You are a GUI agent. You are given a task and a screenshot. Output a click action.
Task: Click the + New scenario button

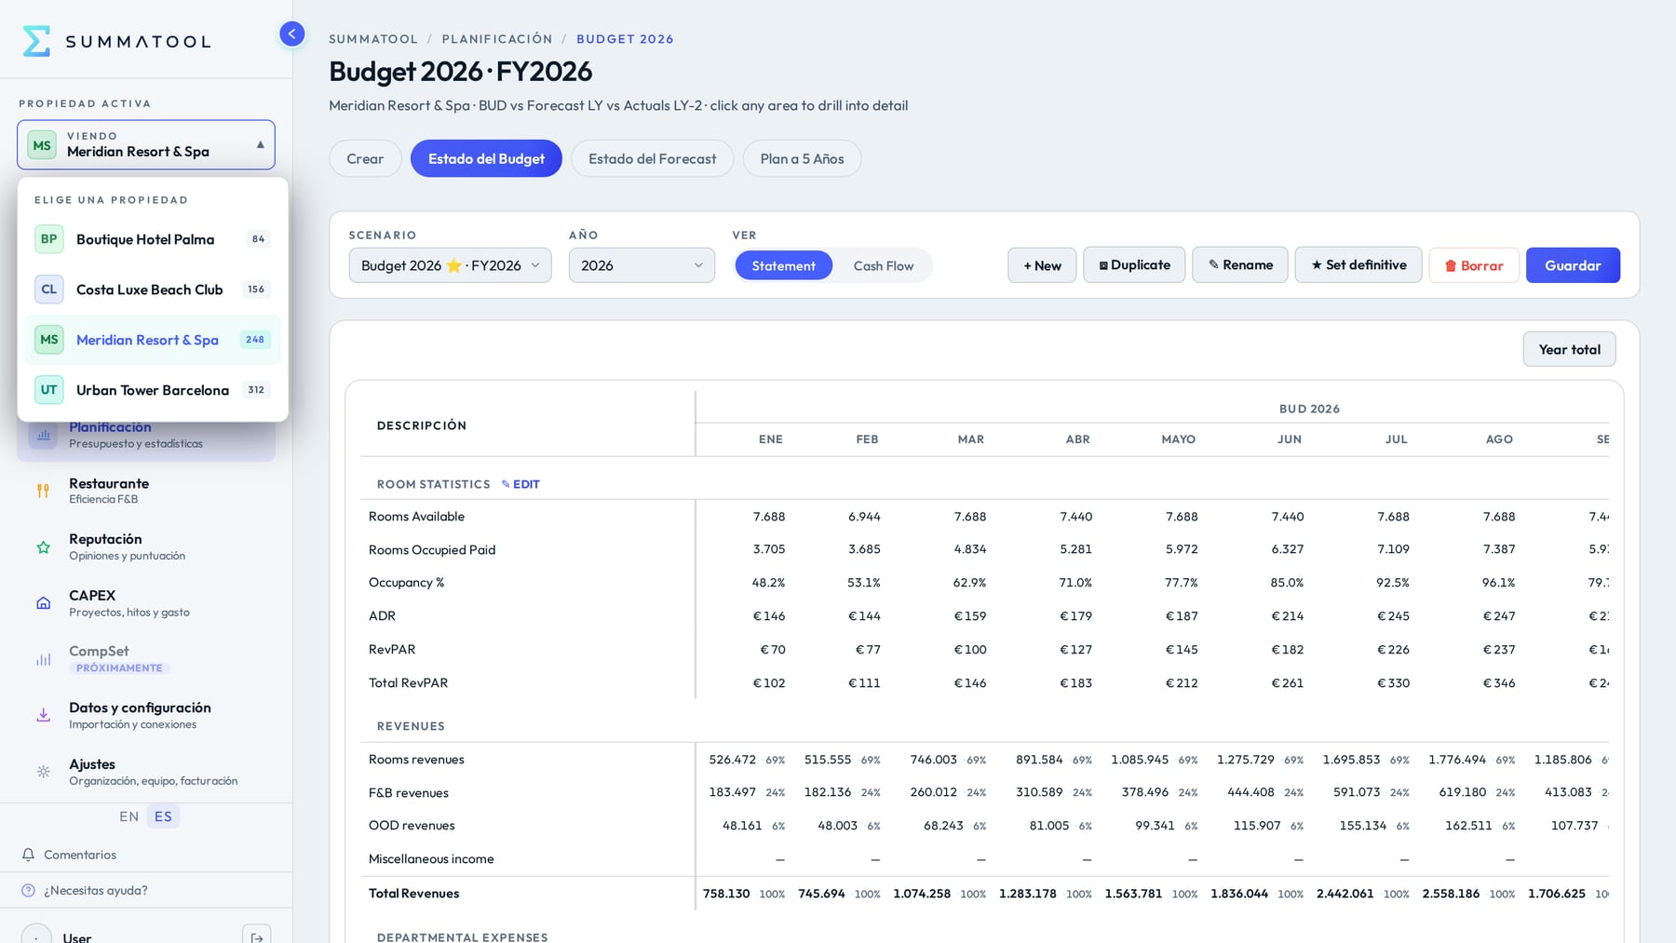tap(1042, 265)
